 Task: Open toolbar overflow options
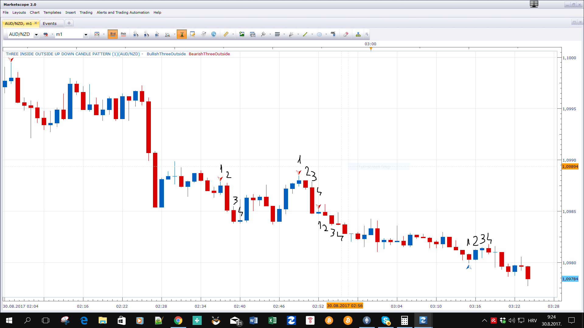point(367,34)
